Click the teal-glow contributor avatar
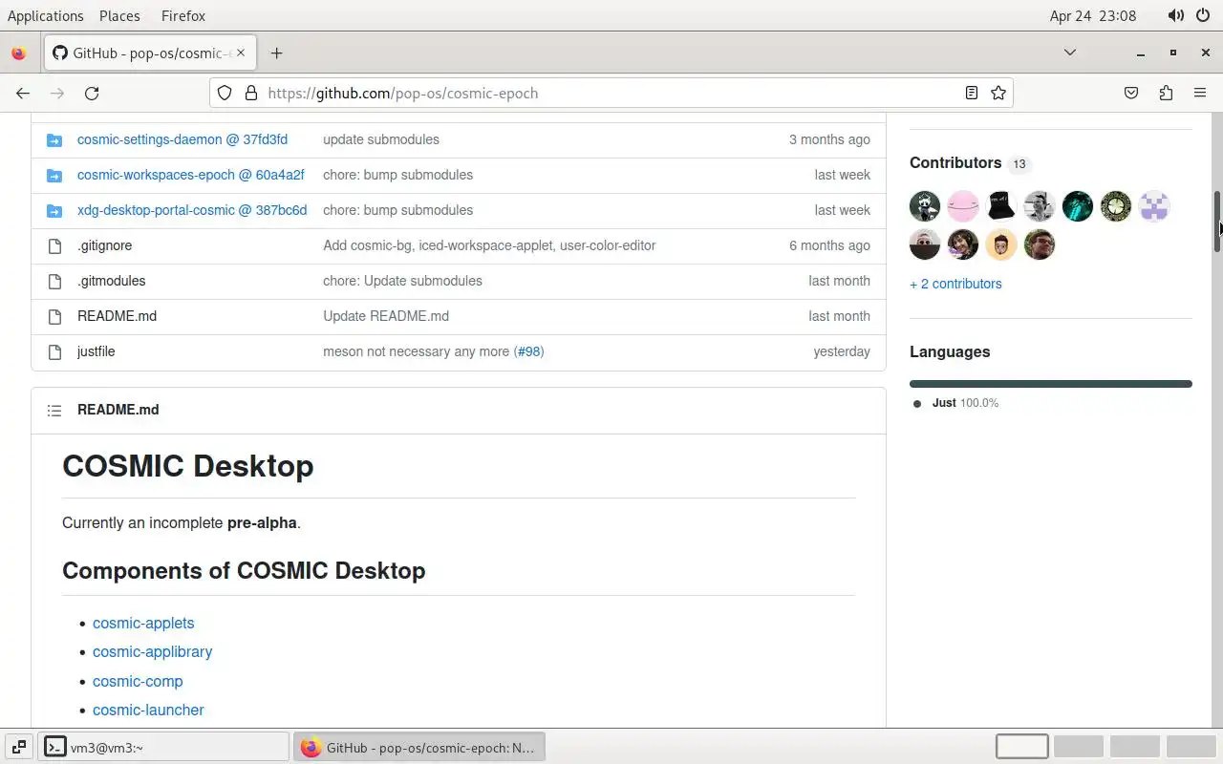 point(1078,206)
